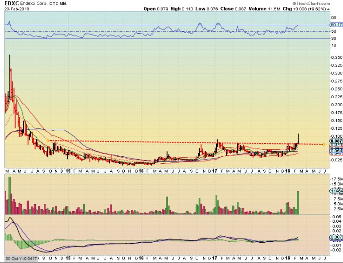This screenshot has height=263, width=343.
Task: Click the -0.02 MACD axis label
Action: (337, 250)
